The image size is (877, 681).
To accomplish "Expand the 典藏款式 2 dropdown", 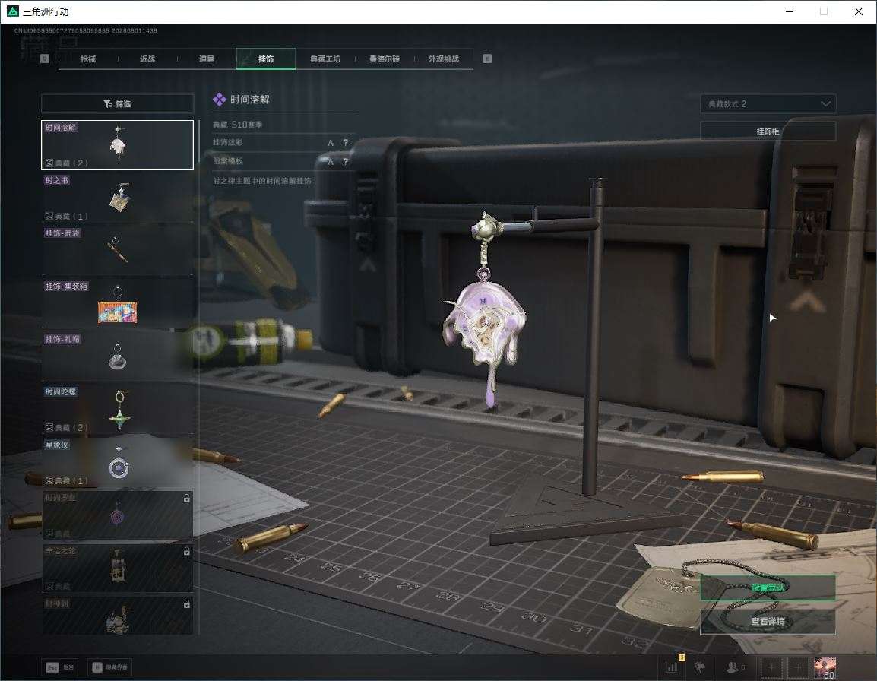I will pos(768,104).
